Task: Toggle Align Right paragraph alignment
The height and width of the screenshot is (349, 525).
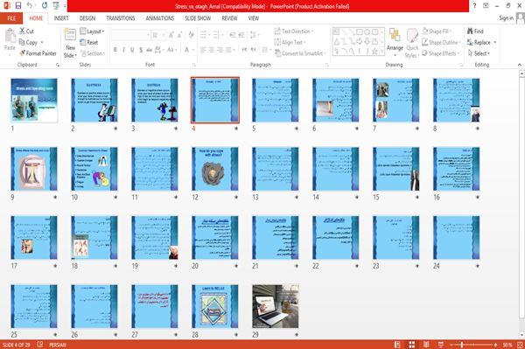Action: pos(220,50)
